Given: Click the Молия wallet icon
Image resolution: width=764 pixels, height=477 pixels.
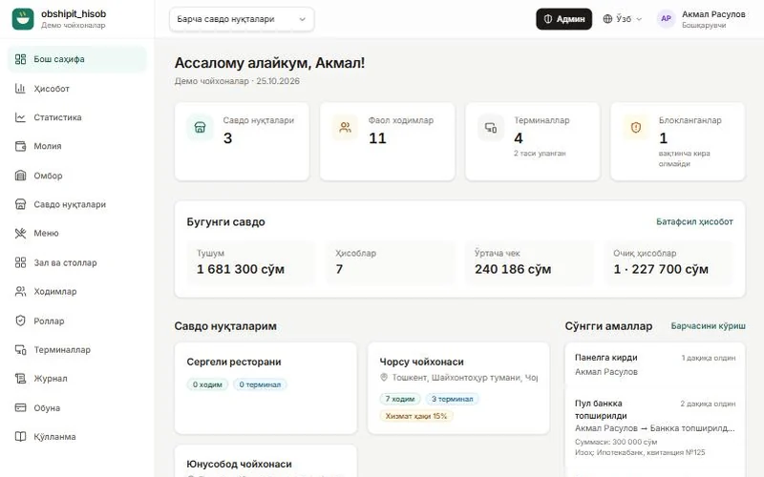Looking at the screenshot, I should click(x=20, y=146).
